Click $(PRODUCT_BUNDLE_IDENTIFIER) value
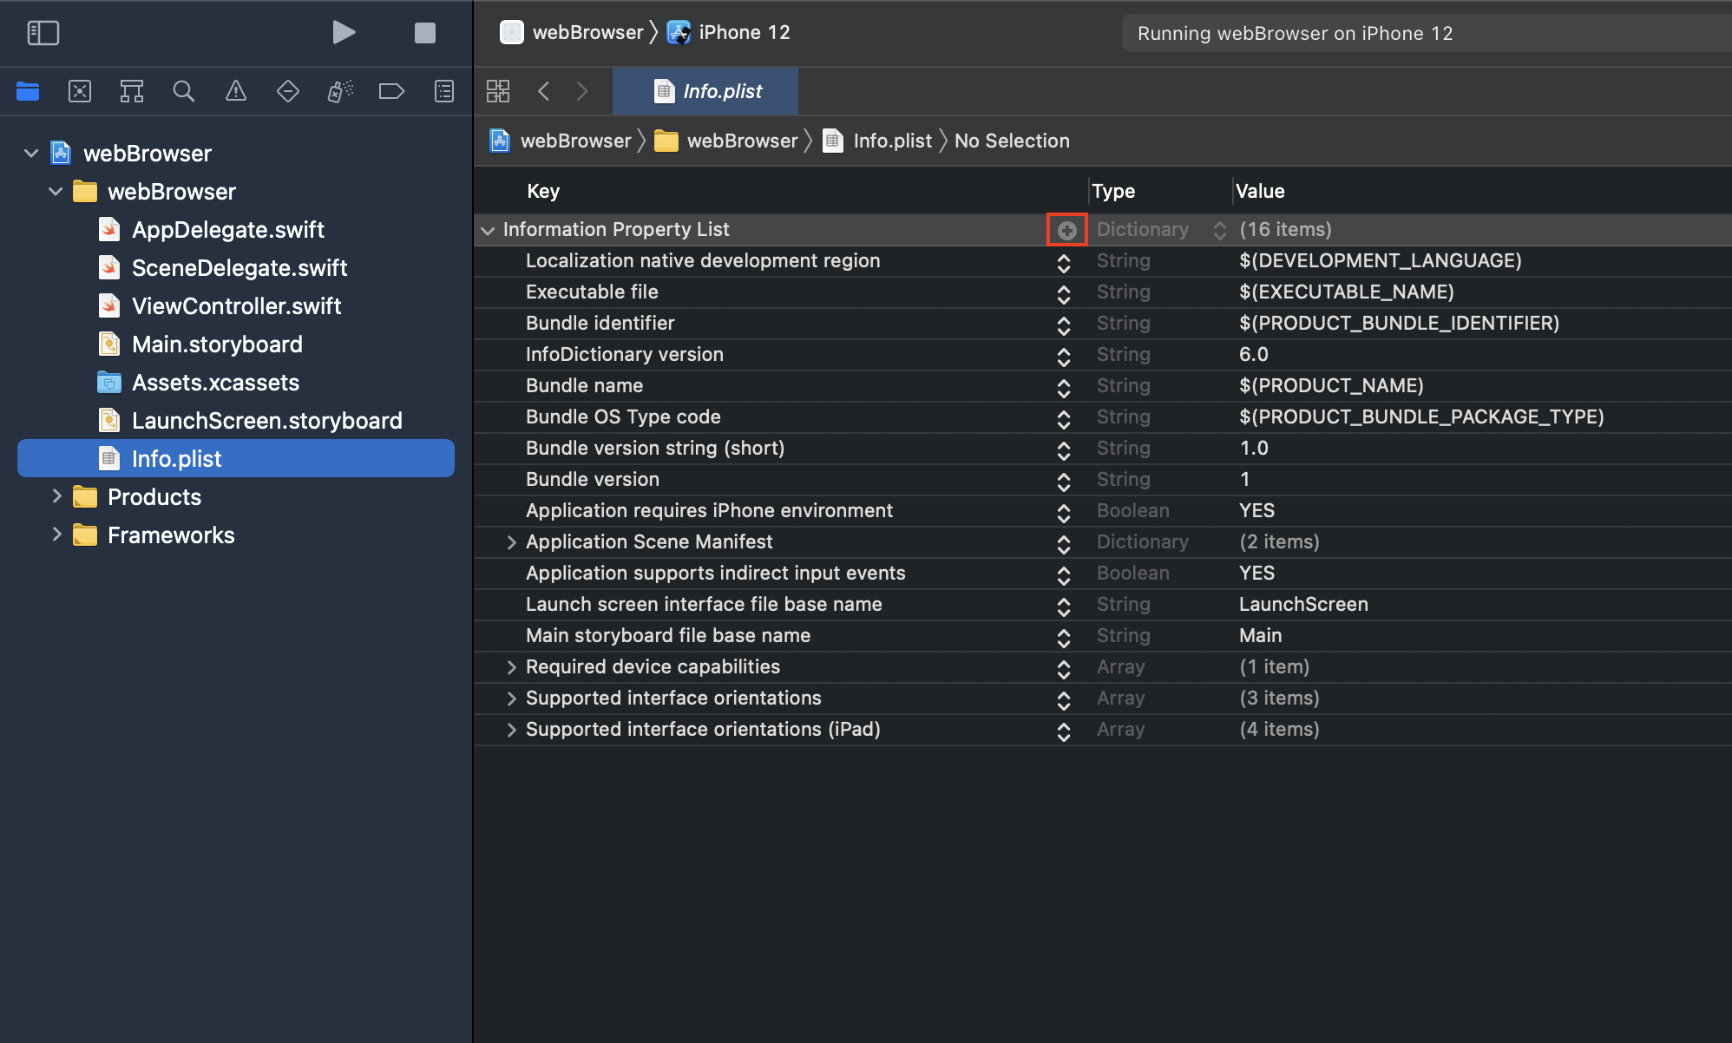This screenshot has height=1043, width=1732. coord(1399,323)
